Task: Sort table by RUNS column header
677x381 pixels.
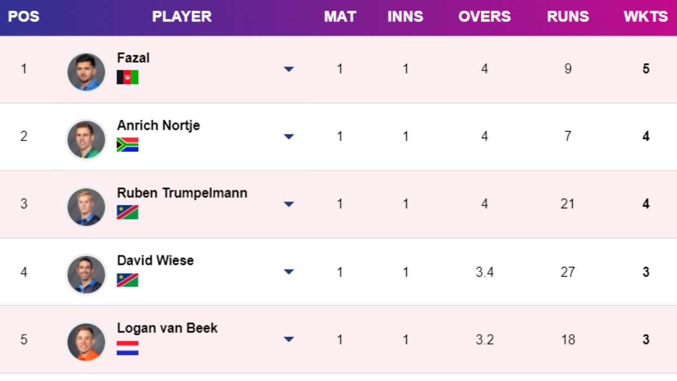Action: tap(568, 16)
